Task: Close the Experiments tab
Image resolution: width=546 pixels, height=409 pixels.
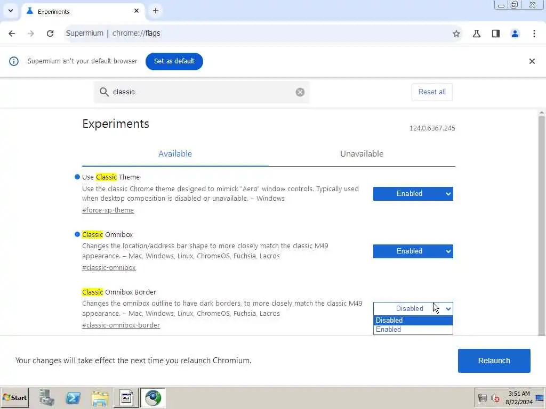Action: tap(136, 11)
